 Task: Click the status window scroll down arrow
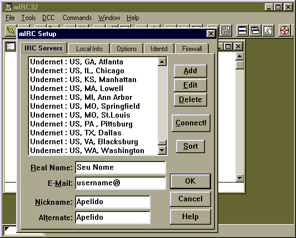click(x=239, y=178)
